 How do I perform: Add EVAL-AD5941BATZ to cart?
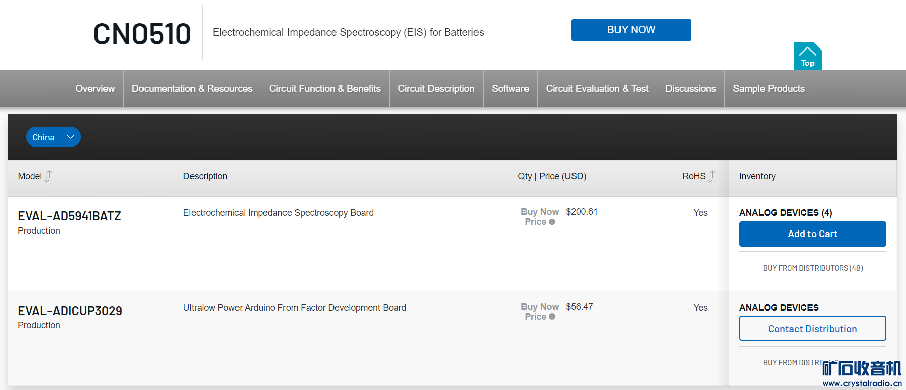813,234
